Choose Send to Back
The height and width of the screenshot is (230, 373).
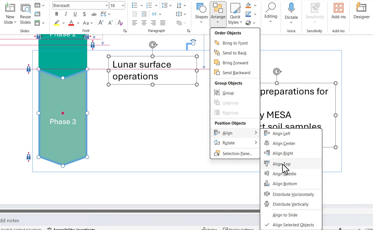235,53
